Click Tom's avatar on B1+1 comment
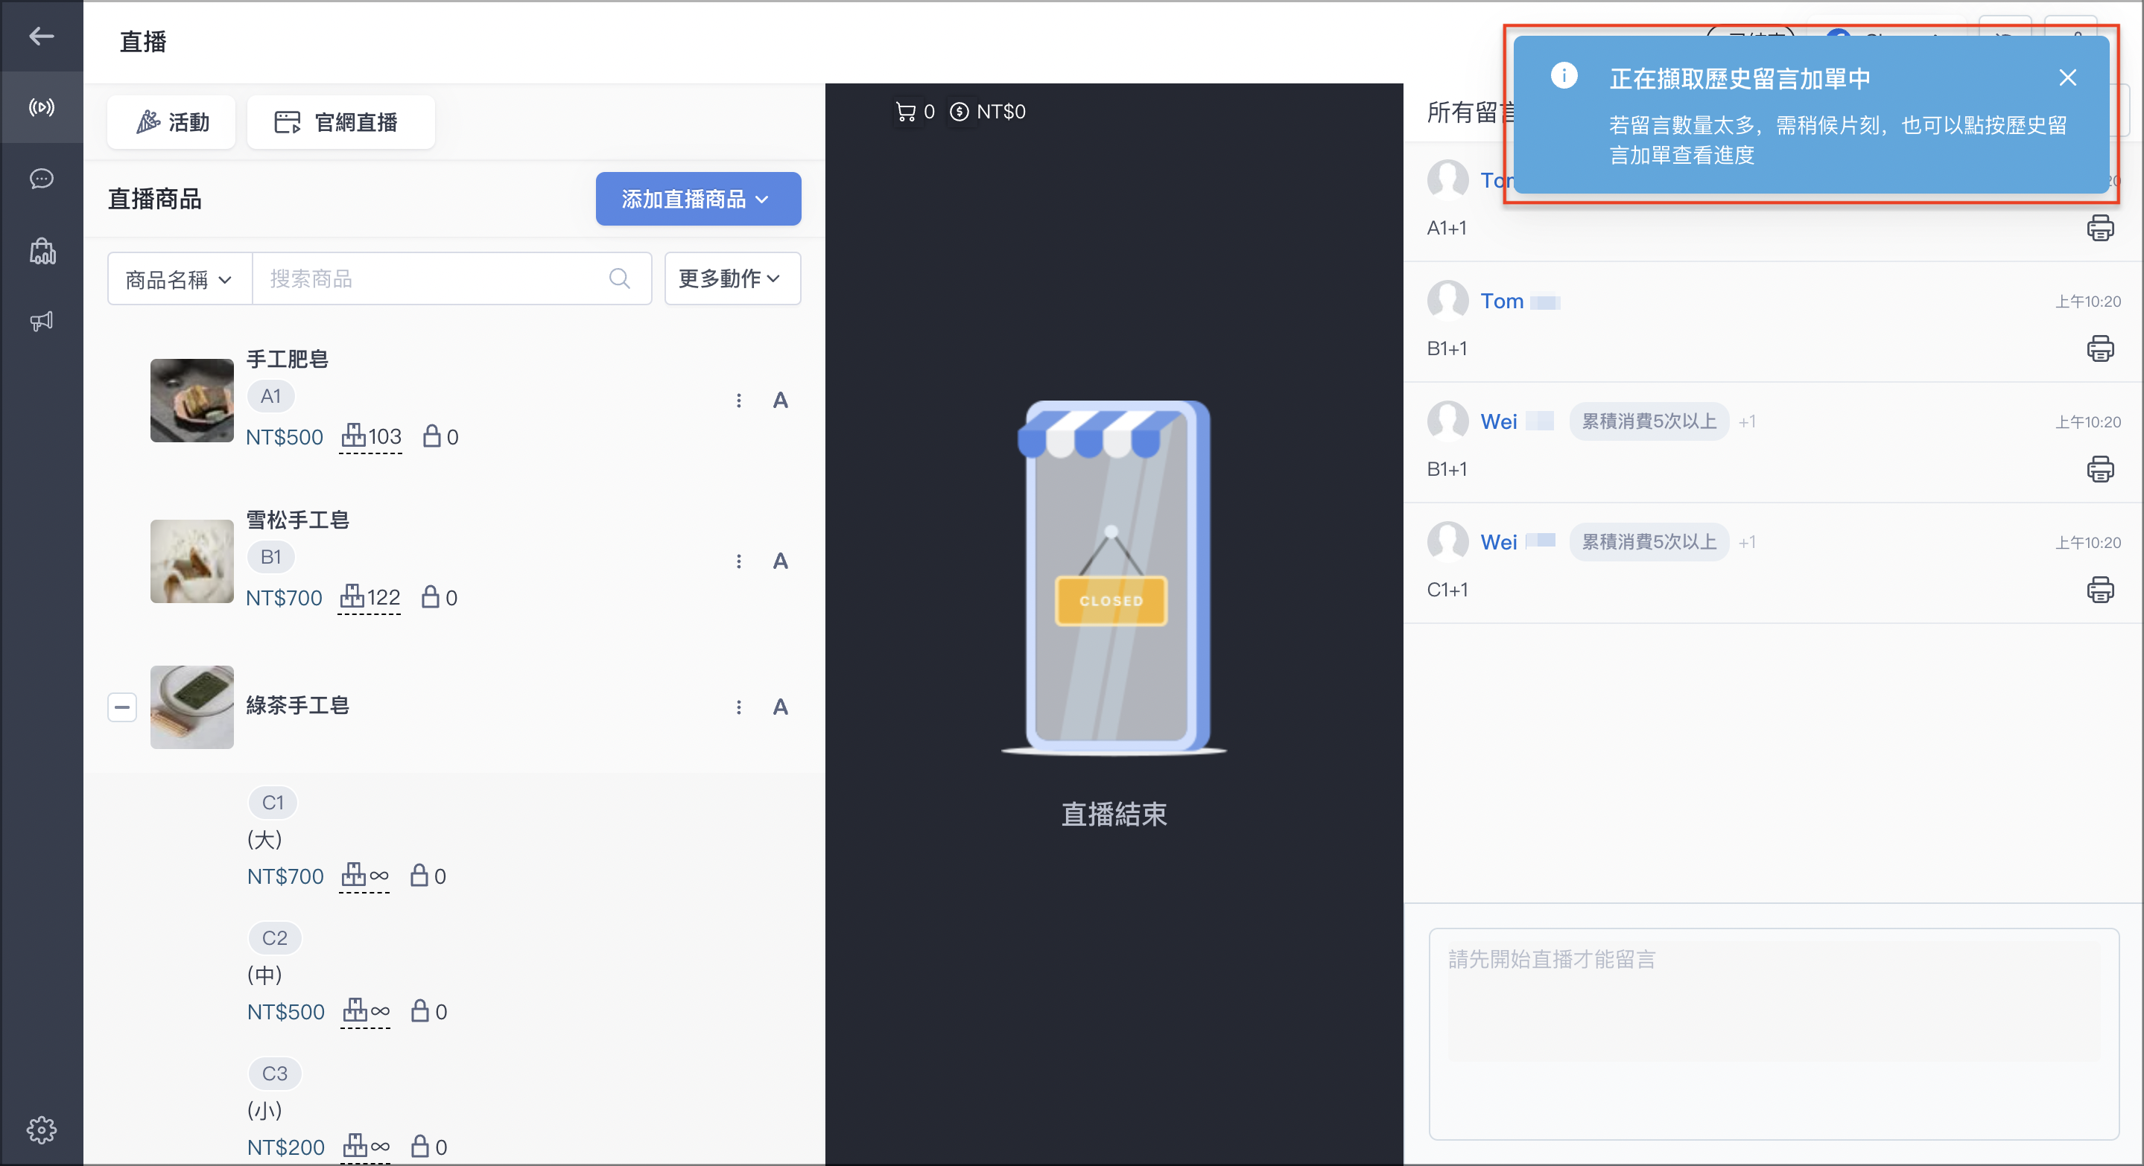This screenshot has height=1166, width=2144. (1447, 300)
